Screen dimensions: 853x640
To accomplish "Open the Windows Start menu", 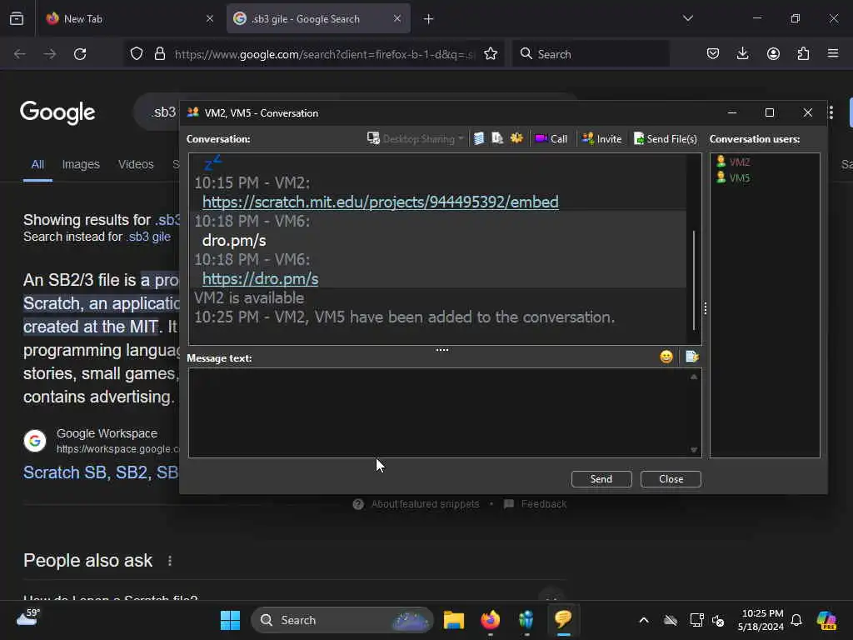I will (230, 620).
